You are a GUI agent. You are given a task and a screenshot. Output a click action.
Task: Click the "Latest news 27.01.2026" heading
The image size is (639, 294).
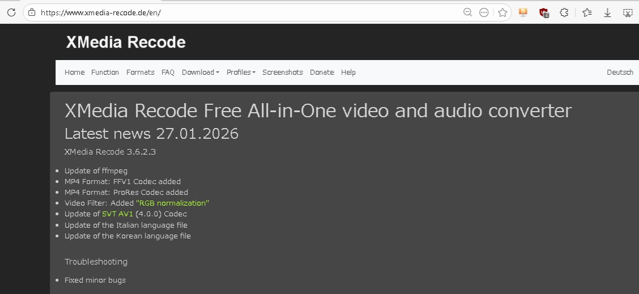point(152,133)
